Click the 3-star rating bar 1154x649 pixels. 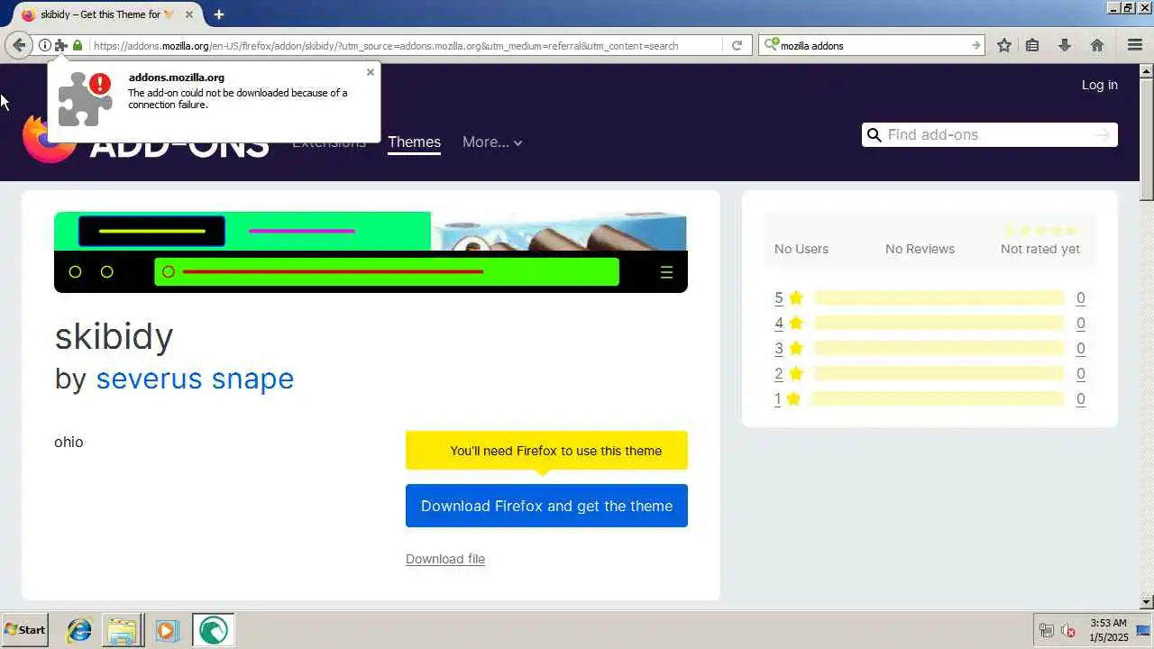939,348
